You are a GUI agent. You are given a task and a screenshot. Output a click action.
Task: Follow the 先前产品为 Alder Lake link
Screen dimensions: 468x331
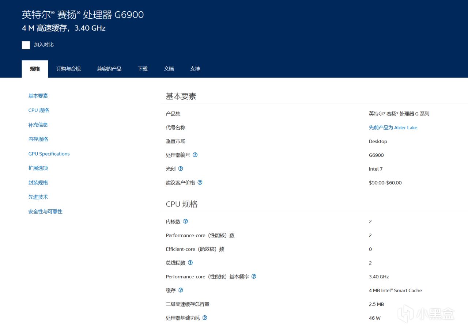coord(393,128)
